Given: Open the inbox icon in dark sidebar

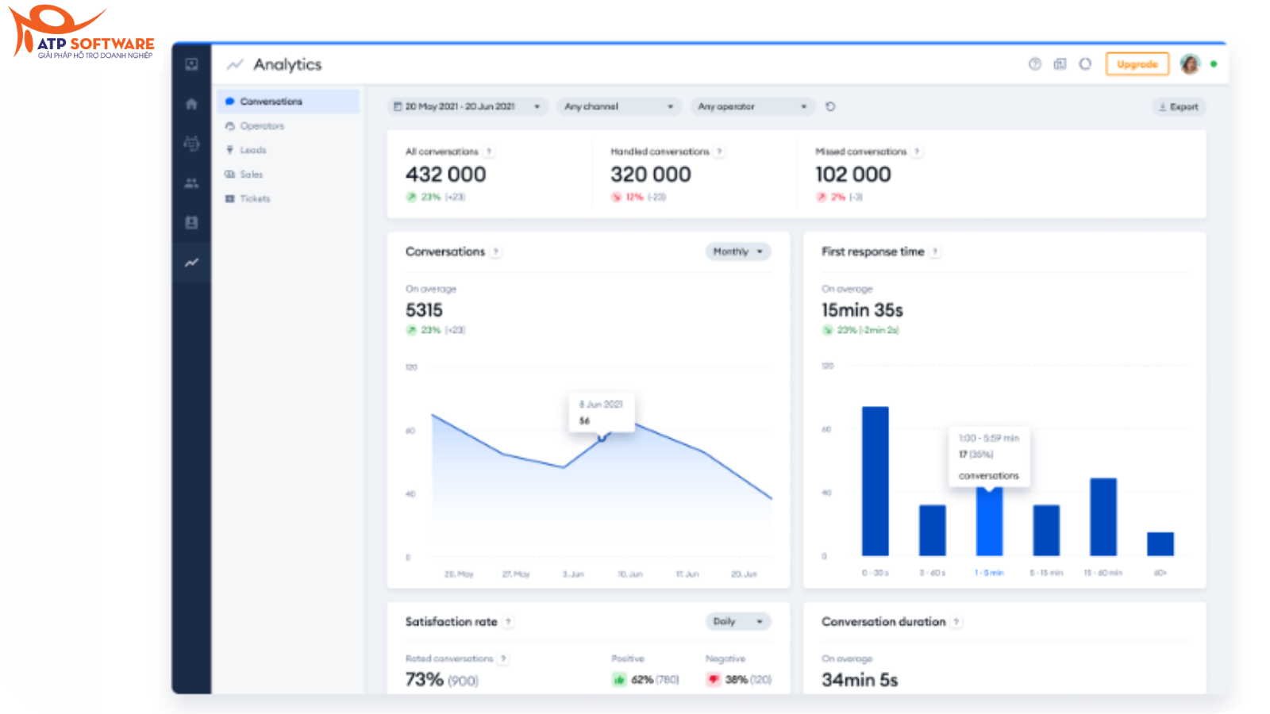Looking at the screenshot, I should 191,64.
